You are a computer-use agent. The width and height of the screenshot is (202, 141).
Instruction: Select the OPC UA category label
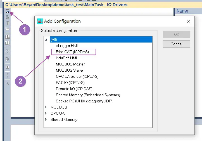coord(58,113)
